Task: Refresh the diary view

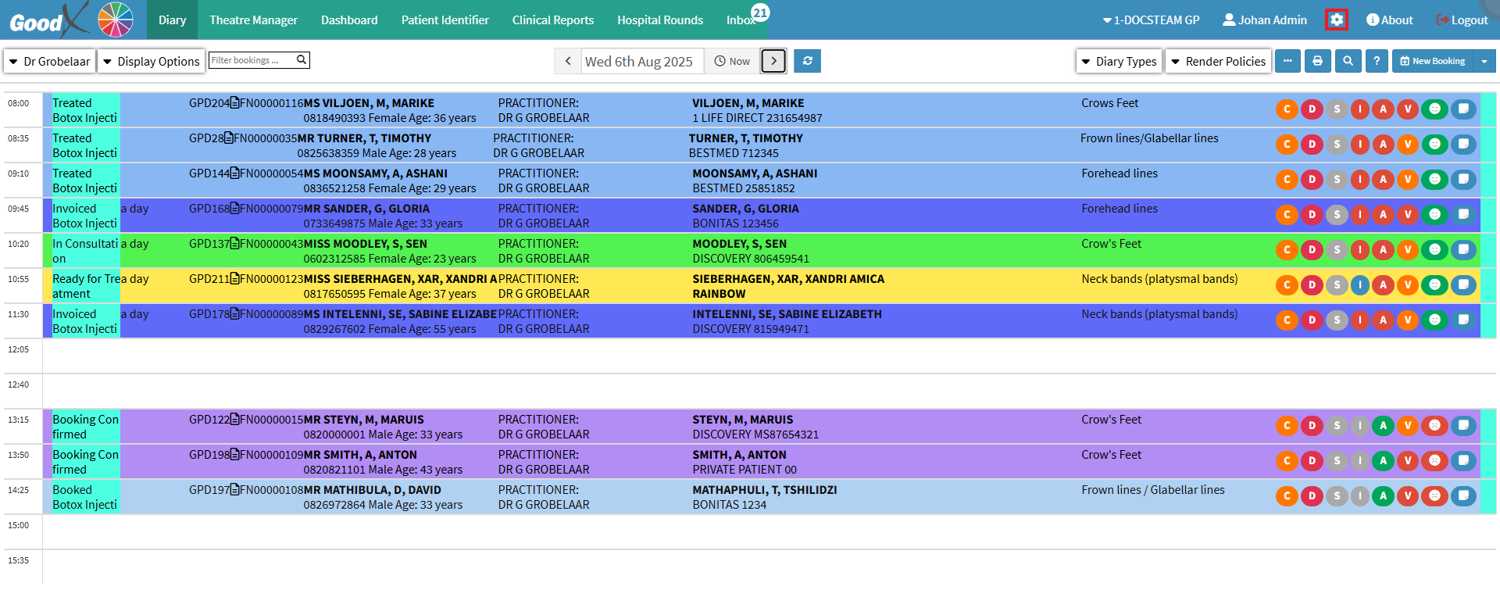Action: pyautogui.click(x=807, y=61)
